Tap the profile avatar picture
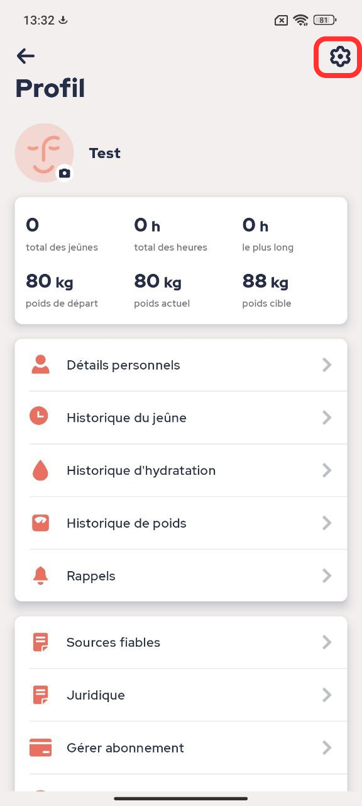The width and height of the screenshot is (362, 806). click(44, 153)
